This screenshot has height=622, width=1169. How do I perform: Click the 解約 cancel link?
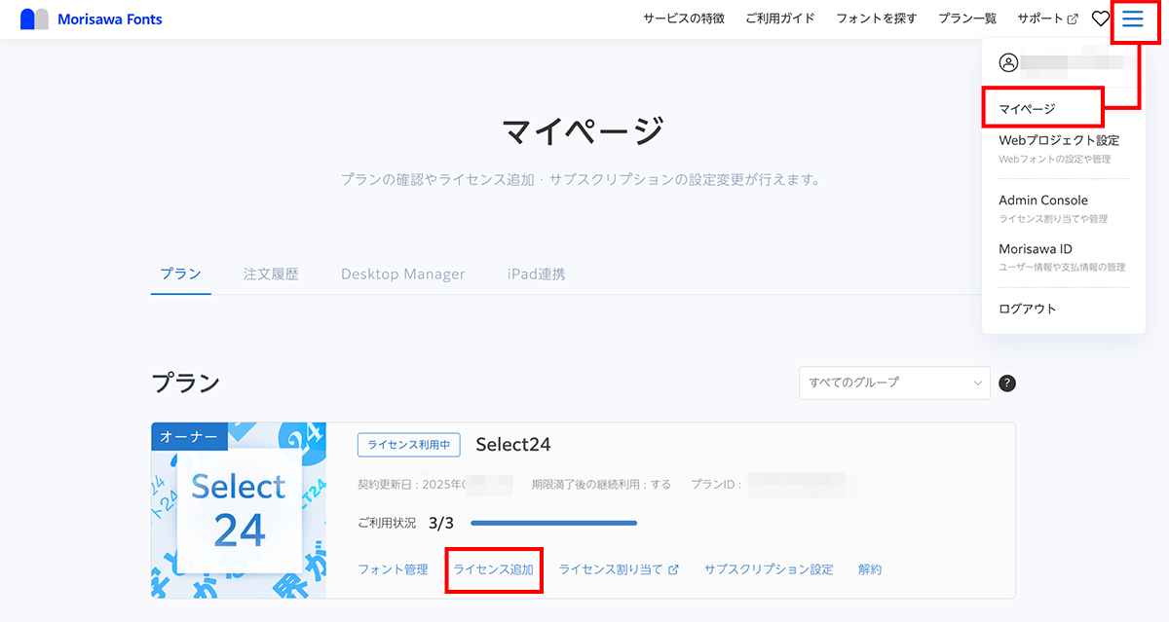tap(870, 569)
